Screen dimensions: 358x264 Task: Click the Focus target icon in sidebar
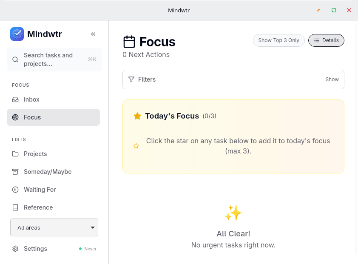(15, 117)
